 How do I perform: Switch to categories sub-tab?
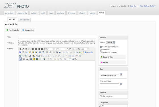tap(24, 20)
